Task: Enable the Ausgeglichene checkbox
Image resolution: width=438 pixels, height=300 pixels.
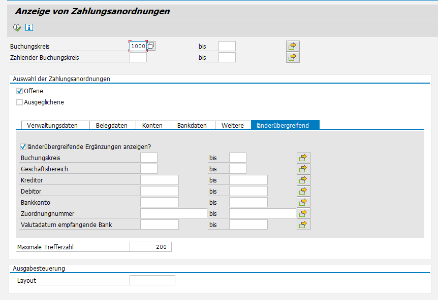Action: (20, 102)
